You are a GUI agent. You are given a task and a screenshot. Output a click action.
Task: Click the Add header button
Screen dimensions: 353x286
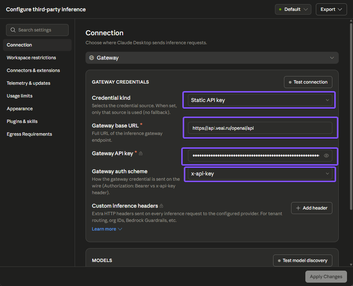point(312,208)
